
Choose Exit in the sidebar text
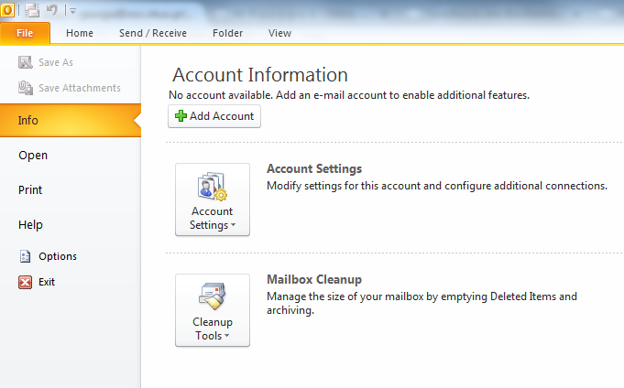pos(47,282)
